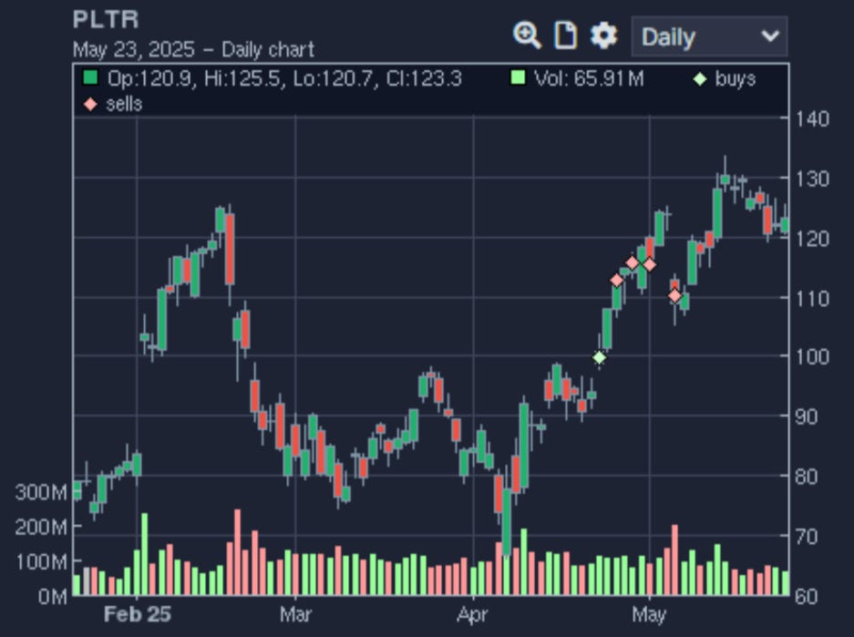The image size is (854, 637).
Task: Toggle the Vol: 65.91M legend entry
Action: [577, 78]
